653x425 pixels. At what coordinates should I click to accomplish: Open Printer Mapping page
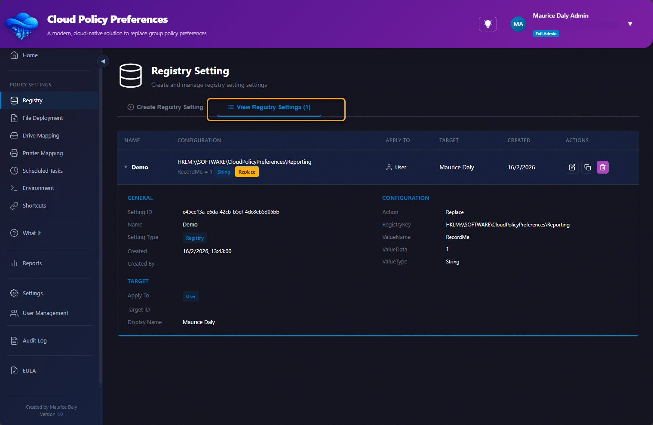(43, 153)
